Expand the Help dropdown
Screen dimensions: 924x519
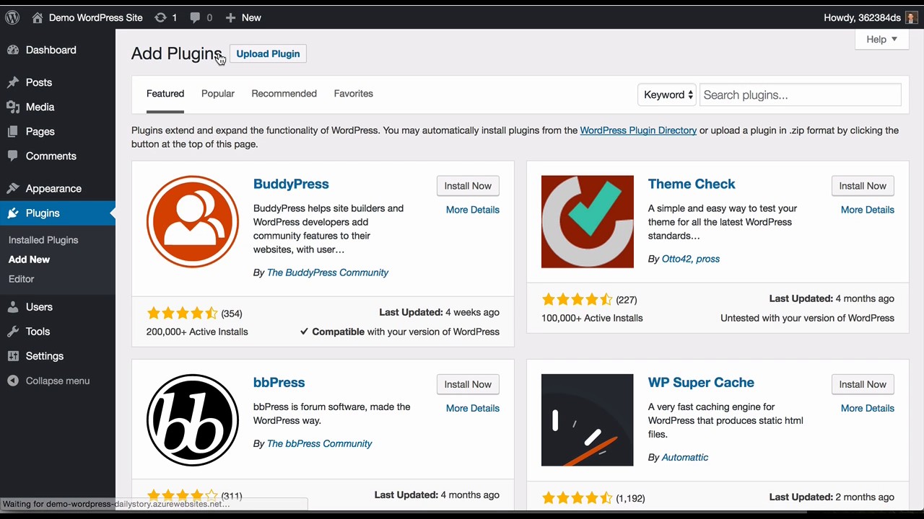point(881,39)
